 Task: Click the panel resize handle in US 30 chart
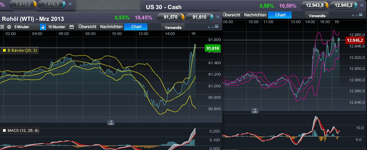pyautogui.click(x=255, y=111)
